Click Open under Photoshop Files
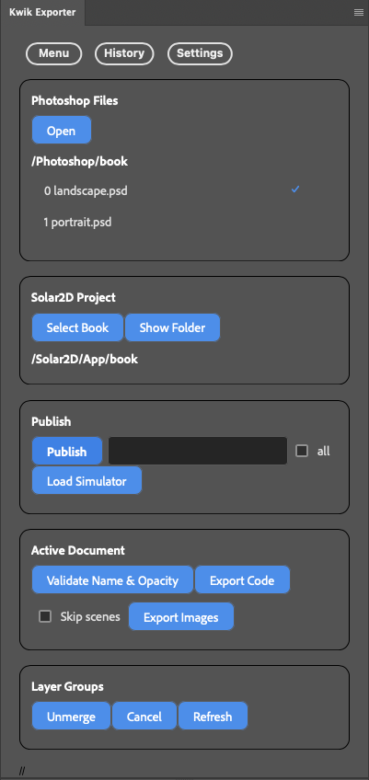The height and width of the screenshot is (780, 369). (x=62, y=131)
